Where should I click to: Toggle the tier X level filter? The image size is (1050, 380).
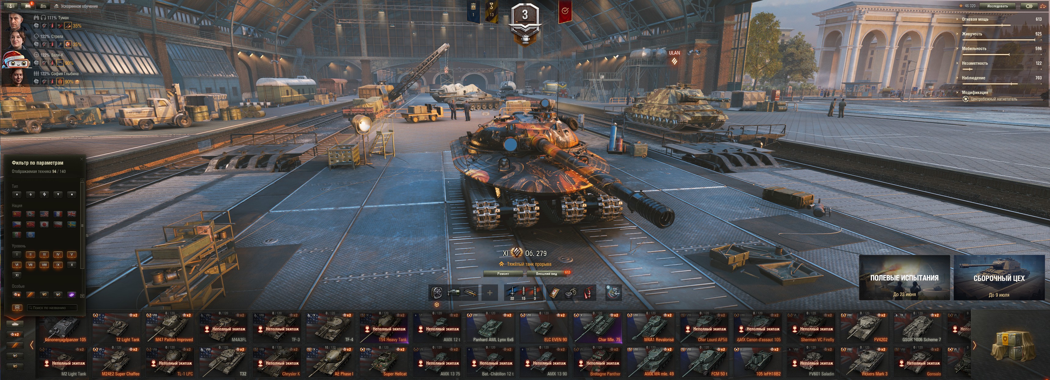tap(72, 265)
